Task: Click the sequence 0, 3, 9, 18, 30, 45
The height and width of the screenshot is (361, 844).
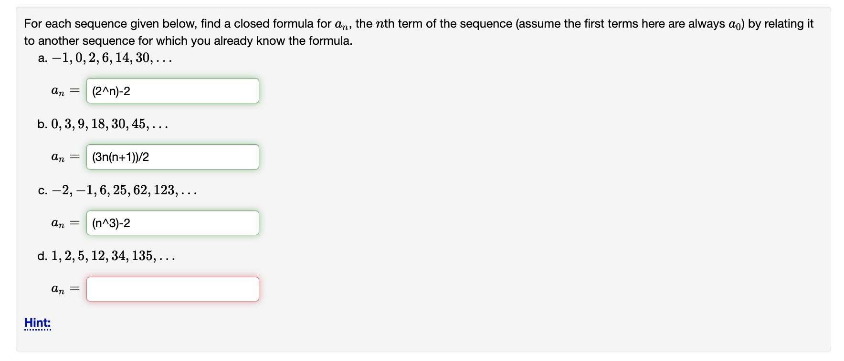Action: tap(110, 124)
